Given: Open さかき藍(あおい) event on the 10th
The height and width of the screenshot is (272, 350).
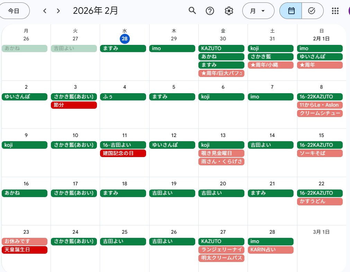Looking at the screenshot, I should [74, 145].
